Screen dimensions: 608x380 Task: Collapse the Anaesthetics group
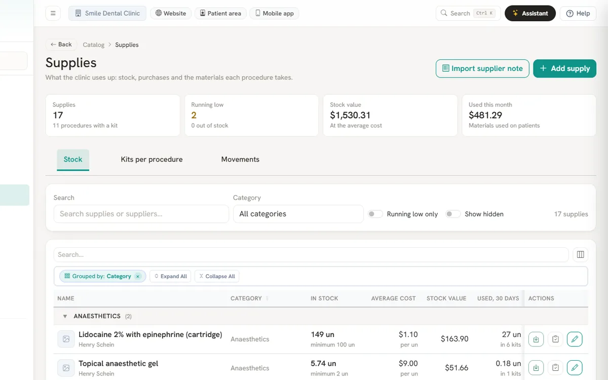[65, 316]
